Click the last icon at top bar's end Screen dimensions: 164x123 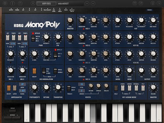point(159,4)
